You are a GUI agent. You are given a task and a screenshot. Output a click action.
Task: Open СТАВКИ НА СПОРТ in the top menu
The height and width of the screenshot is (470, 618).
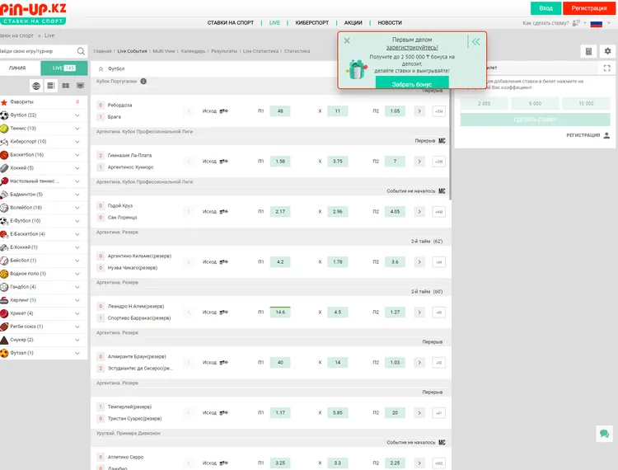[x=231, y=23]
